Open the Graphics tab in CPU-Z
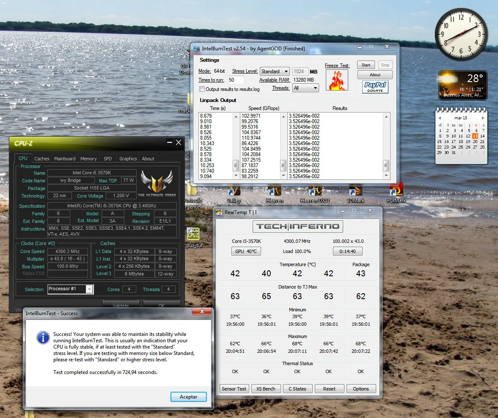The height and width of the screenshot is (418, 498). [128, 159]
